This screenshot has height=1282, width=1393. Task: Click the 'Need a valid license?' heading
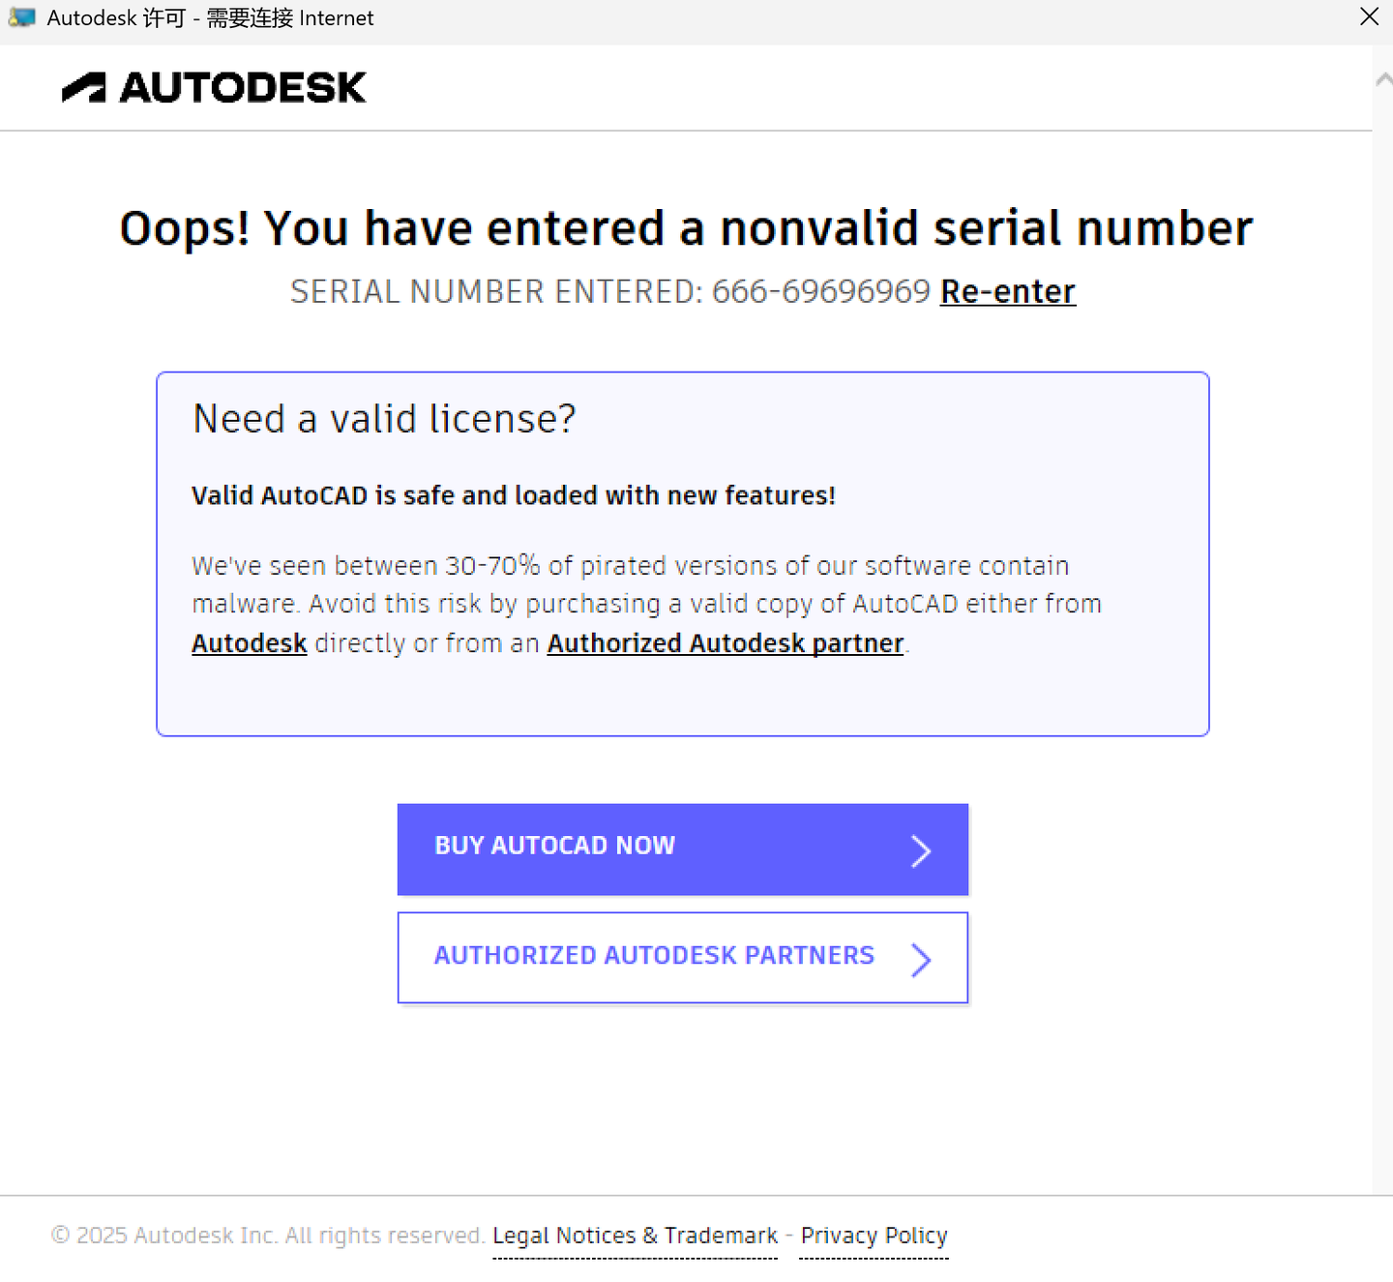click(x=384, y=419)
